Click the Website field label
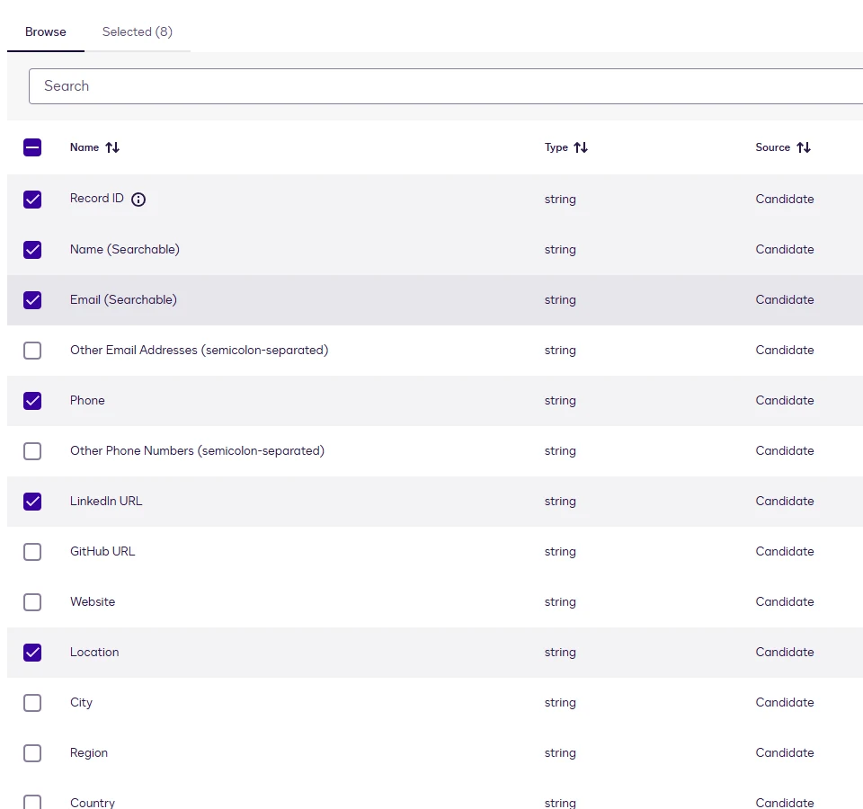 point(93,602)
